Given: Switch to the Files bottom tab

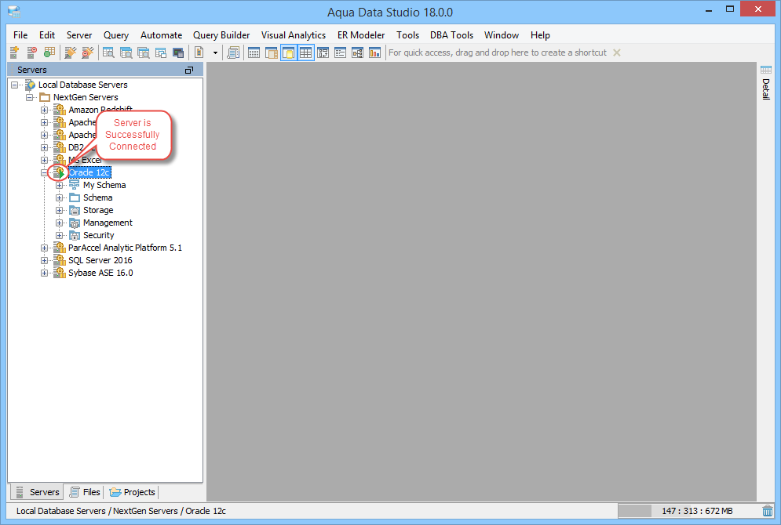Looking at the screenshot, I should (85, 492).
